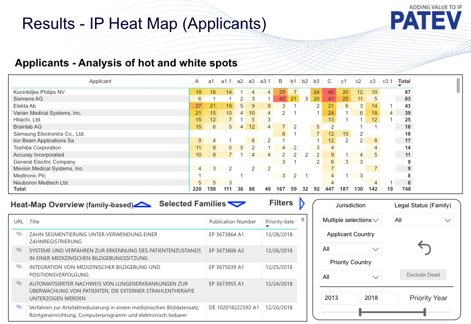Click the undo reset filters arrow icon
Screen dimensions: 471x324
point(424,248)
